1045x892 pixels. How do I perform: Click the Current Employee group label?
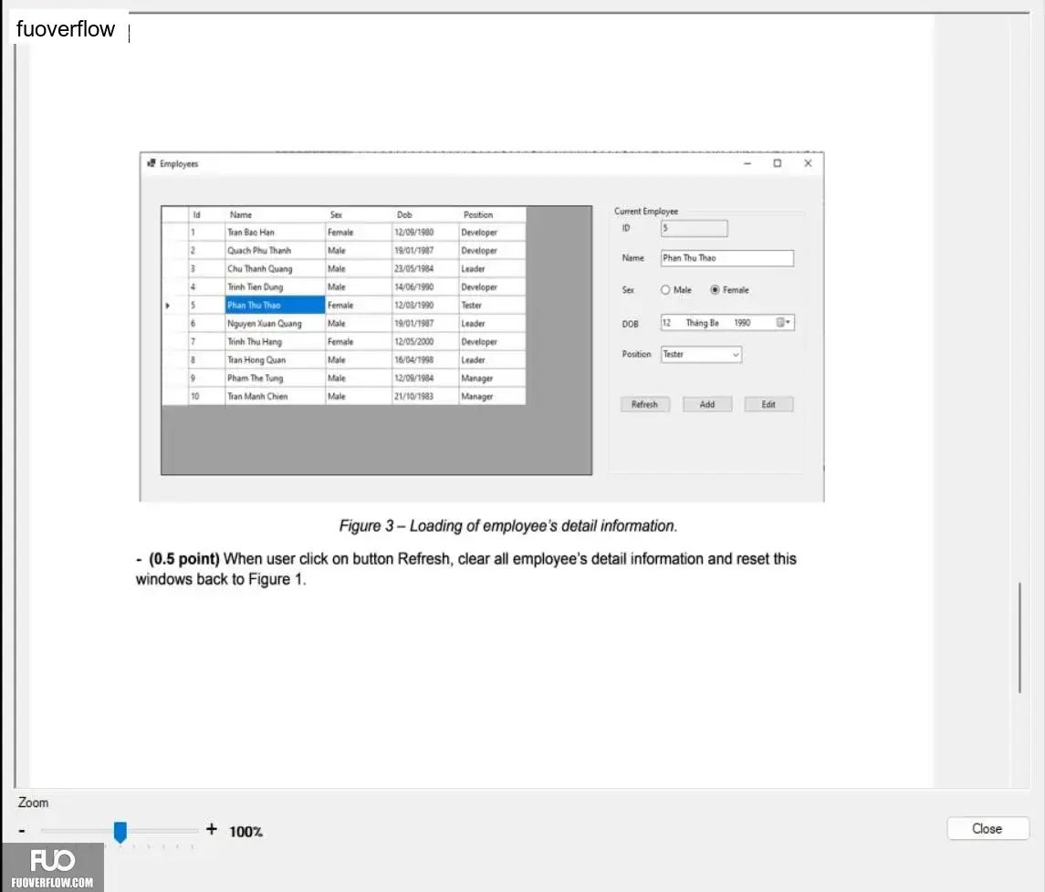pyautogui.click(x=646, y=212)
